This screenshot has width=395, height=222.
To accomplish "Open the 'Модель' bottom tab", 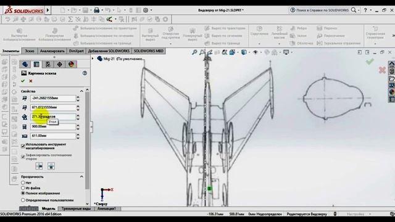I will point(48,208).
